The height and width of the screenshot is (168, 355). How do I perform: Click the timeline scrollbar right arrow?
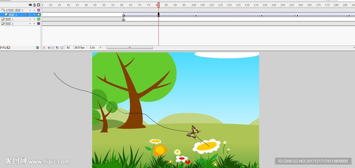pos(354,47)
